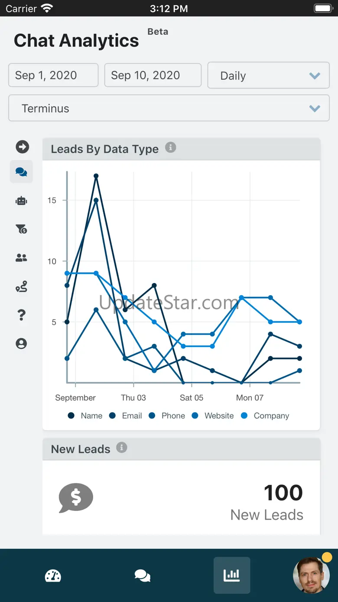Open the route path sidebar icon
Screen dimensions: 338x602
click(21, 286)
